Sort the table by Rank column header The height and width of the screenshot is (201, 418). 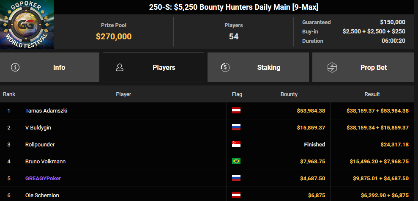(9, 94)
